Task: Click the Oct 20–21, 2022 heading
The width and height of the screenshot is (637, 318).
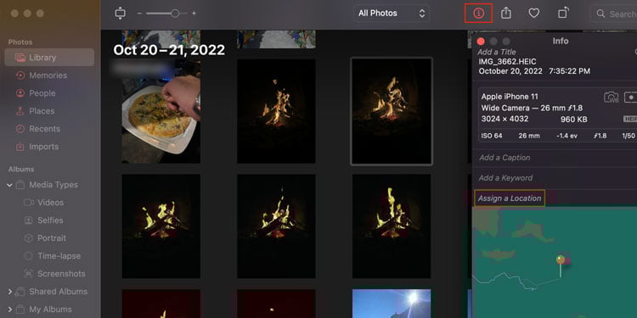Action: (169, 50)
